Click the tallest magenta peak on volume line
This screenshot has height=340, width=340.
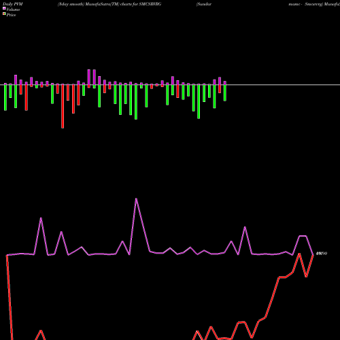(x=136, y=199)
